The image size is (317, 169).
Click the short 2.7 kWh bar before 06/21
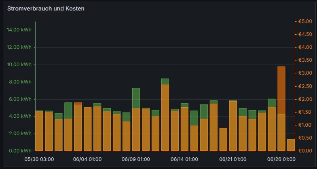[x=223, y=139]
